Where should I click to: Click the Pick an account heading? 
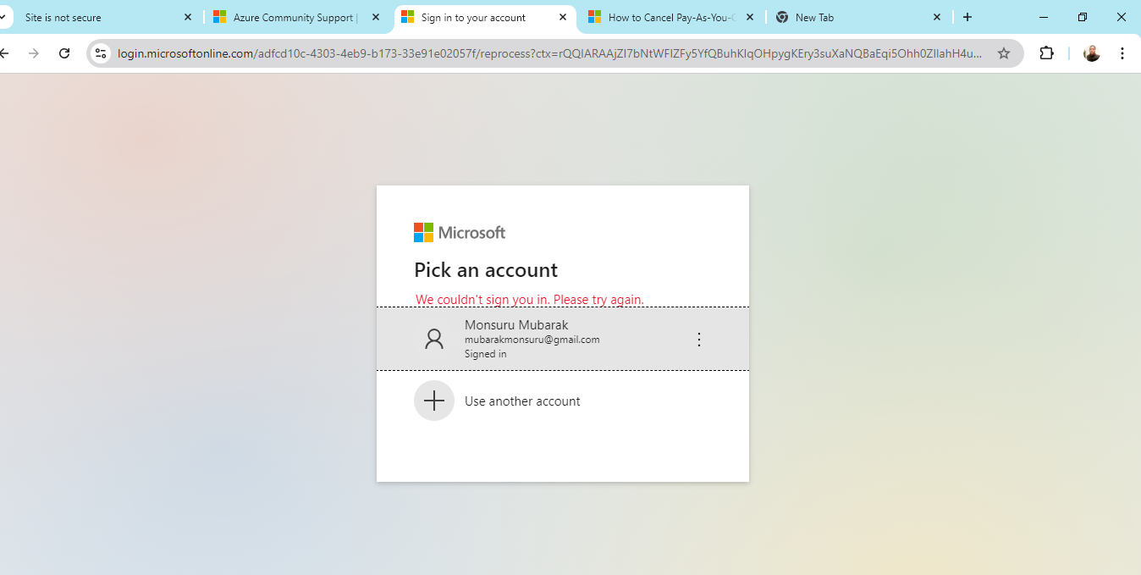[486, 270]
